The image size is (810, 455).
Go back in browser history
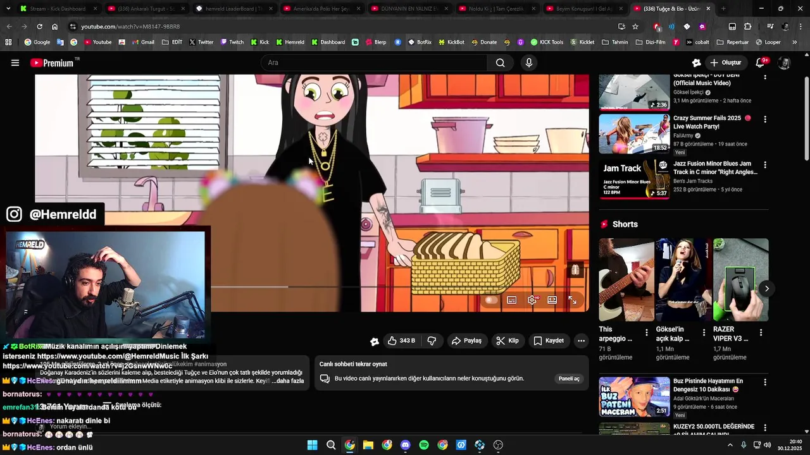(x=9, y=27)
